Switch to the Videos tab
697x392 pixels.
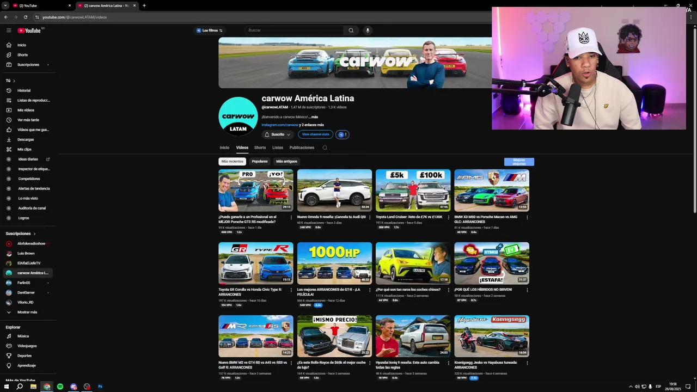(242, 148)
